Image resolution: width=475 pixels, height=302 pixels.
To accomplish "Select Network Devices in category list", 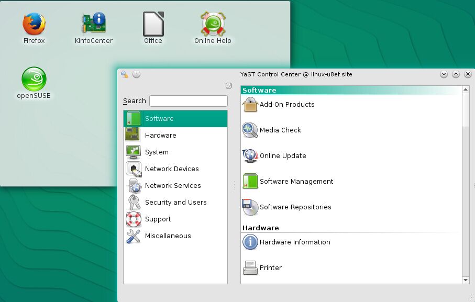I will pyautogui.click(x=172, y=169).
